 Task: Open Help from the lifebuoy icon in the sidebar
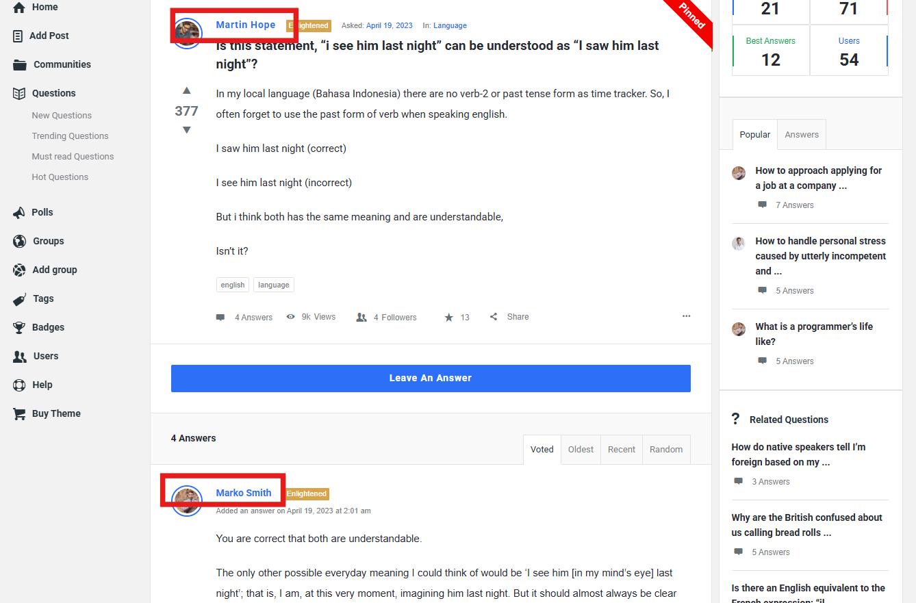coord(19,385)
